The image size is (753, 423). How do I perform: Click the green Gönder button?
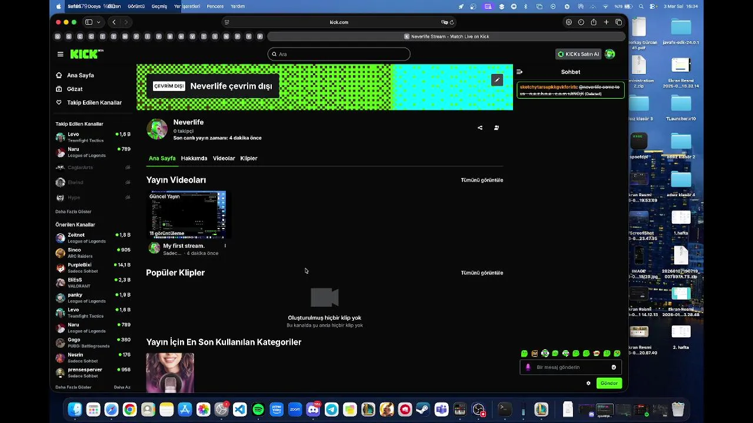(609, 383)
